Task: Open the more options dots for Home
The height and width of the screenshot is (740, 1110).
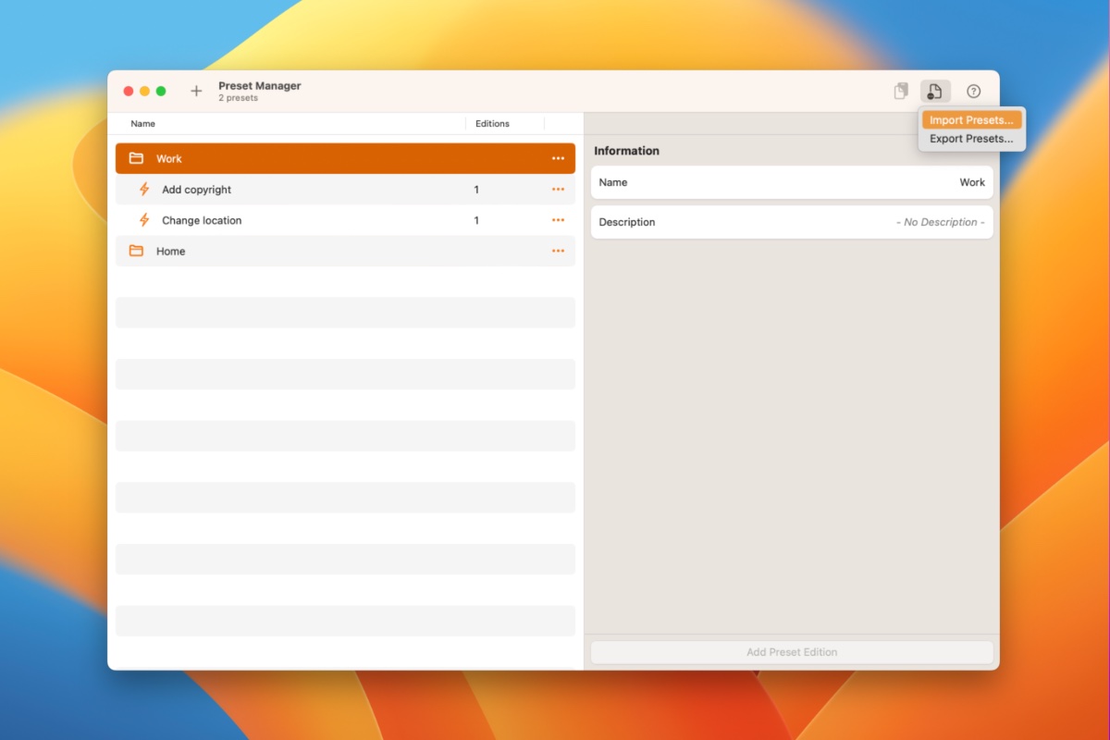Action: [558, 251]
